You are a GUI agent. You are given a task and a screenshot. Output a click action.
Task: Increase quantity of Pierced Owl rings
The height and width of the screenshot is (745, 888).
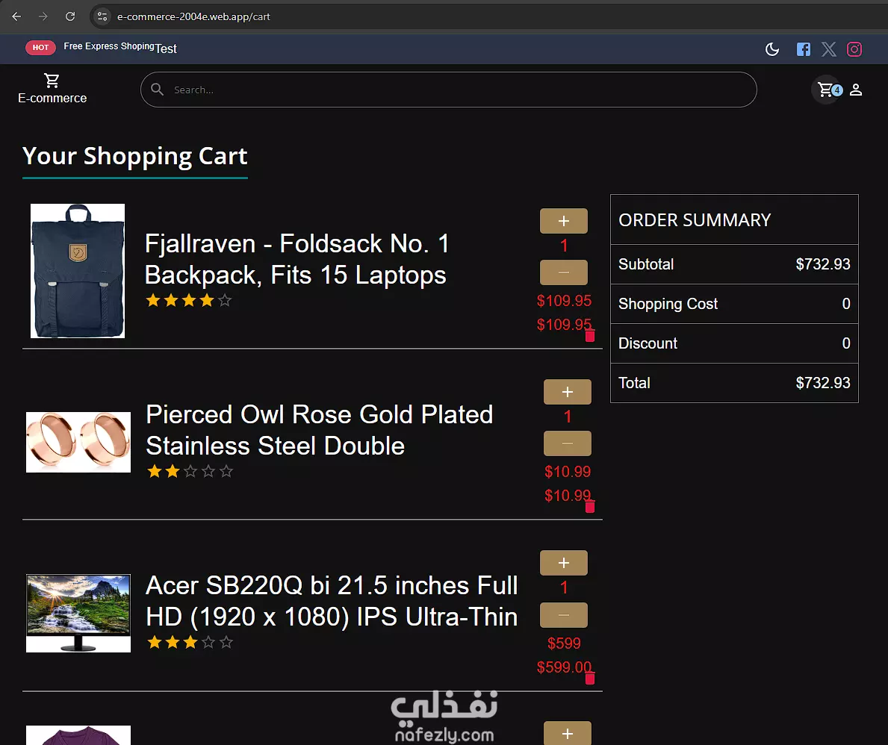(x=568, y=392)
